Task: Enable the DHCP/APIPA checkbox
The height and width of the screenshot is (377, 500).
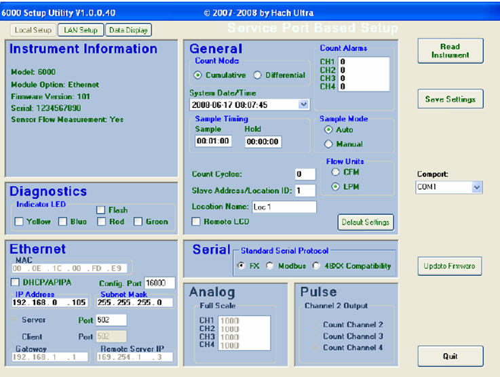Action: (x=15, y=282)
